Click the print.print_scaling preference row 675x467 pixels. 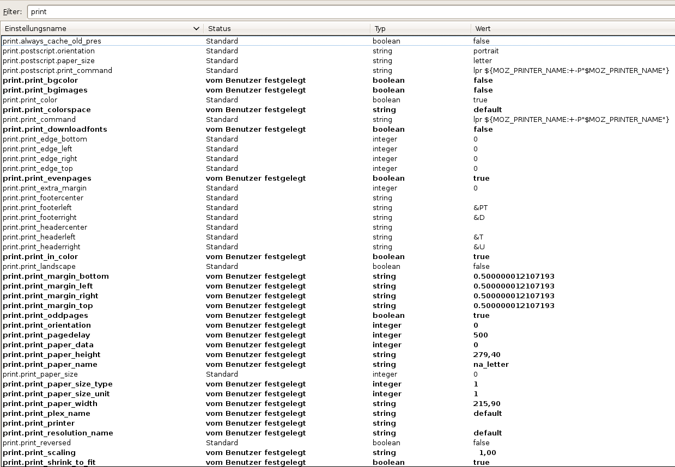pyautogui.click(x=39, y=453)
